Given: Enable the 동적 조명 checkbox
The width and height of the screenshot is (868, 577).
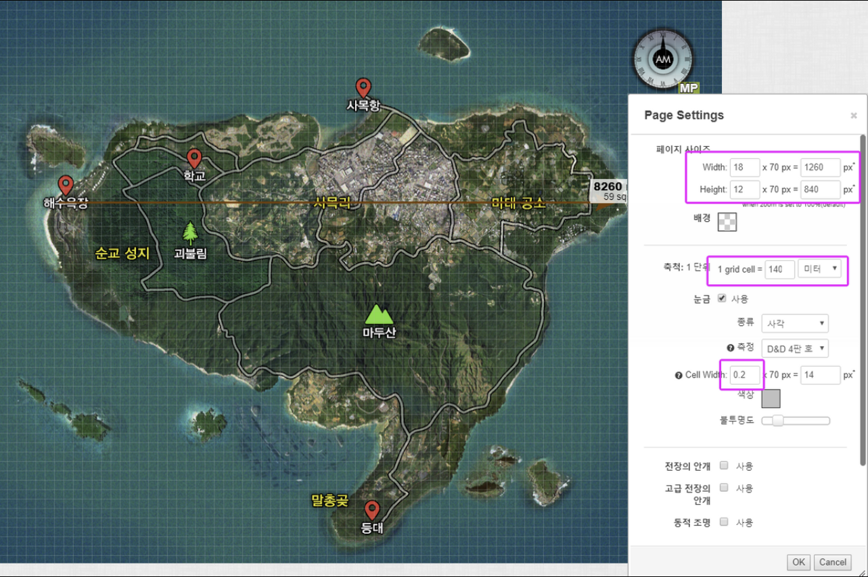Looking at the screenshot, I should click(724, 522).
